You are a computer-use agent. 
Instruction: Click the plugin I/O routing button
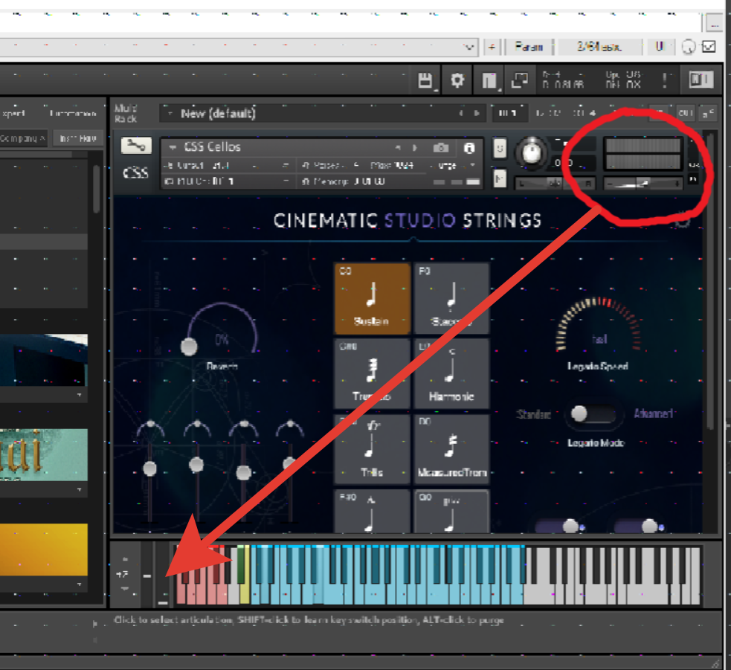click(599, 47)
